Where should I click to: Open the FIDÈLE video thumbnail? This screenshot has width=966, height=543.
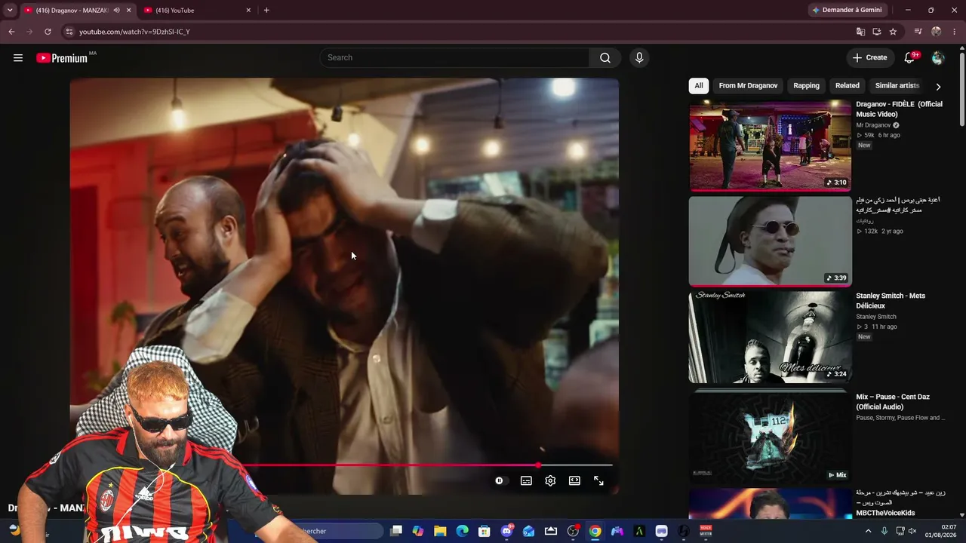coord(770,146)
